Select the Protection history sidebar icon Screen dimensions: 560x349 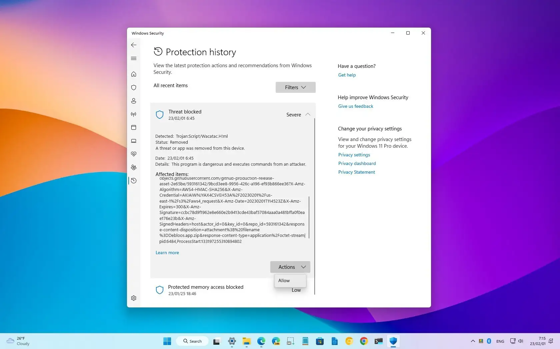(134, 181)
